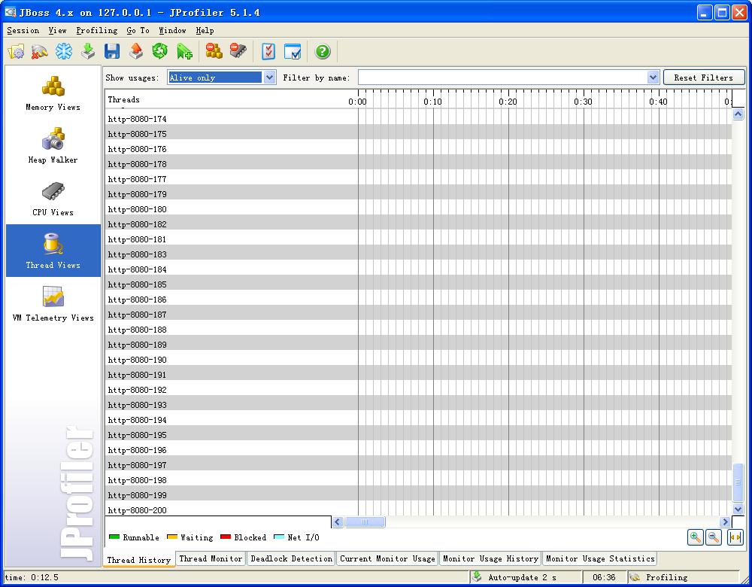The width and height of the screenshot is (752, 587).
Task: Add a bookmark with green tag icon
Action: click(184, 51)
